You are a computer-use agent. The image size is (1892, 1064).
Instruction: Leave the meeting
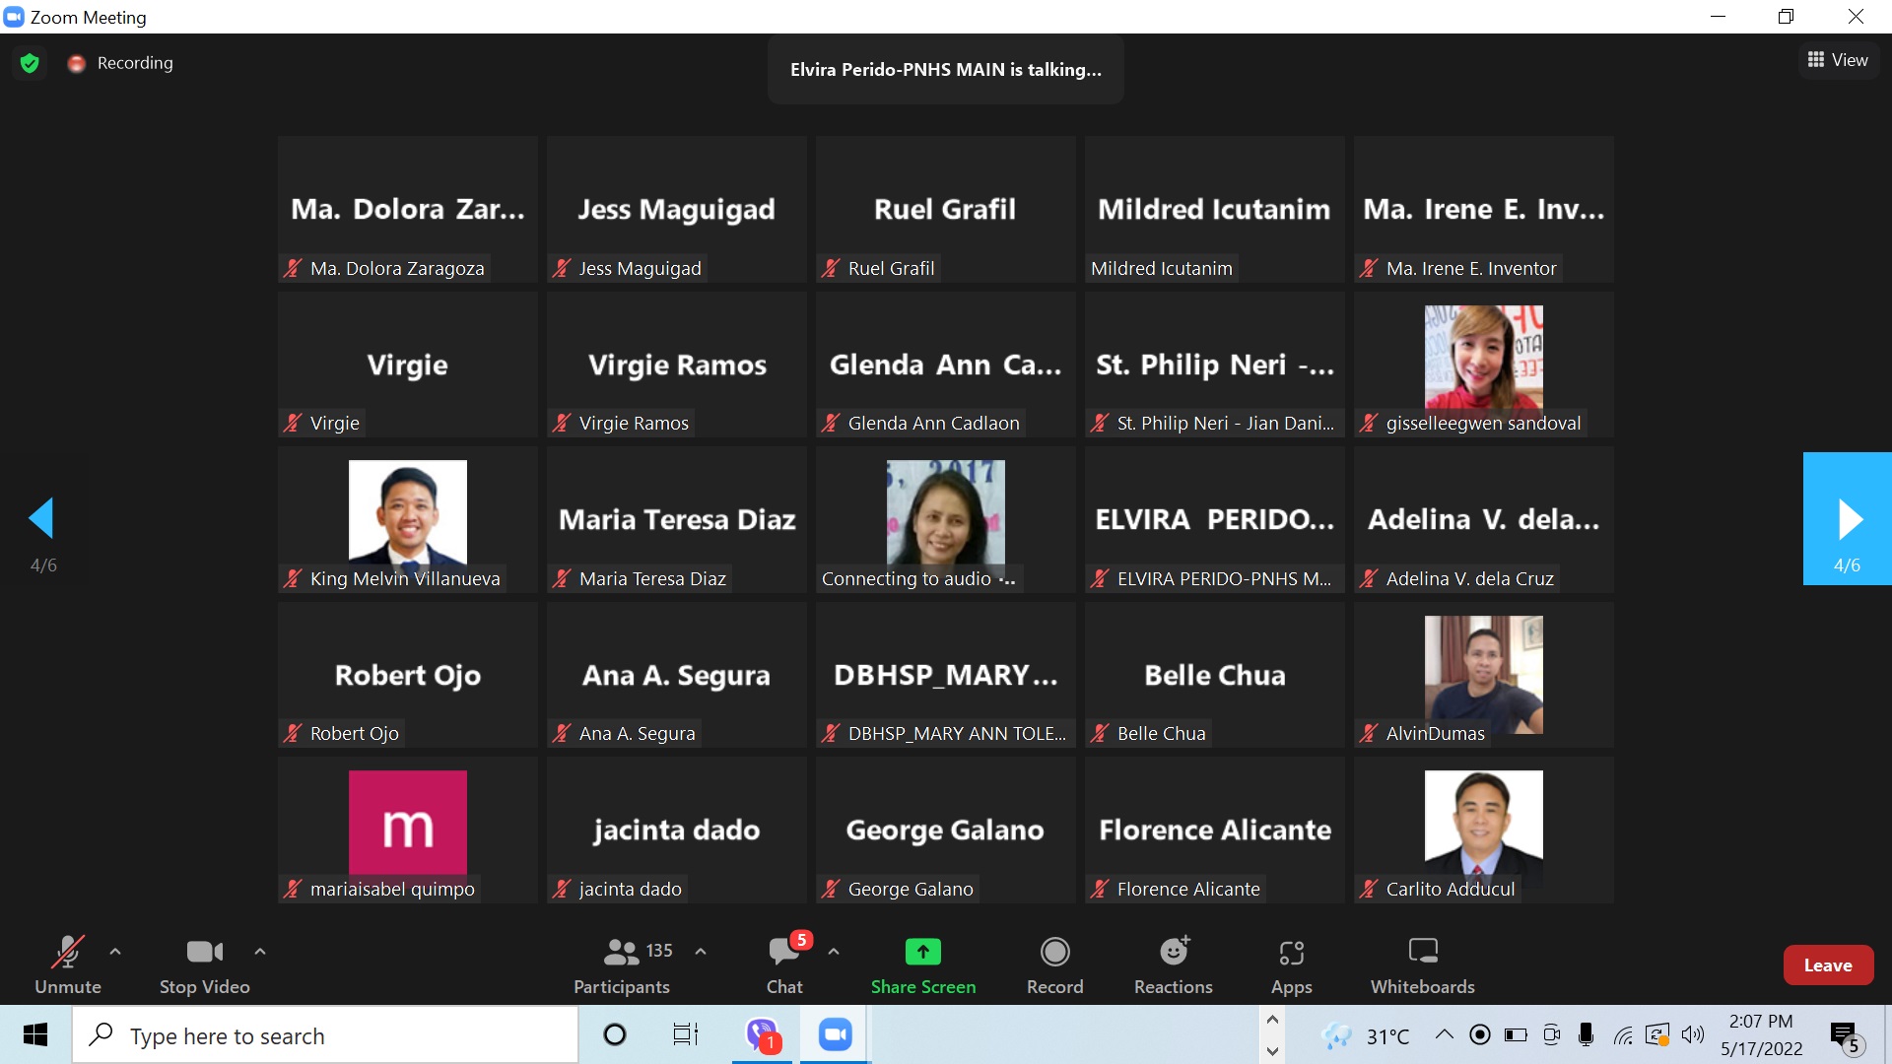click(x=1828, y=965)
